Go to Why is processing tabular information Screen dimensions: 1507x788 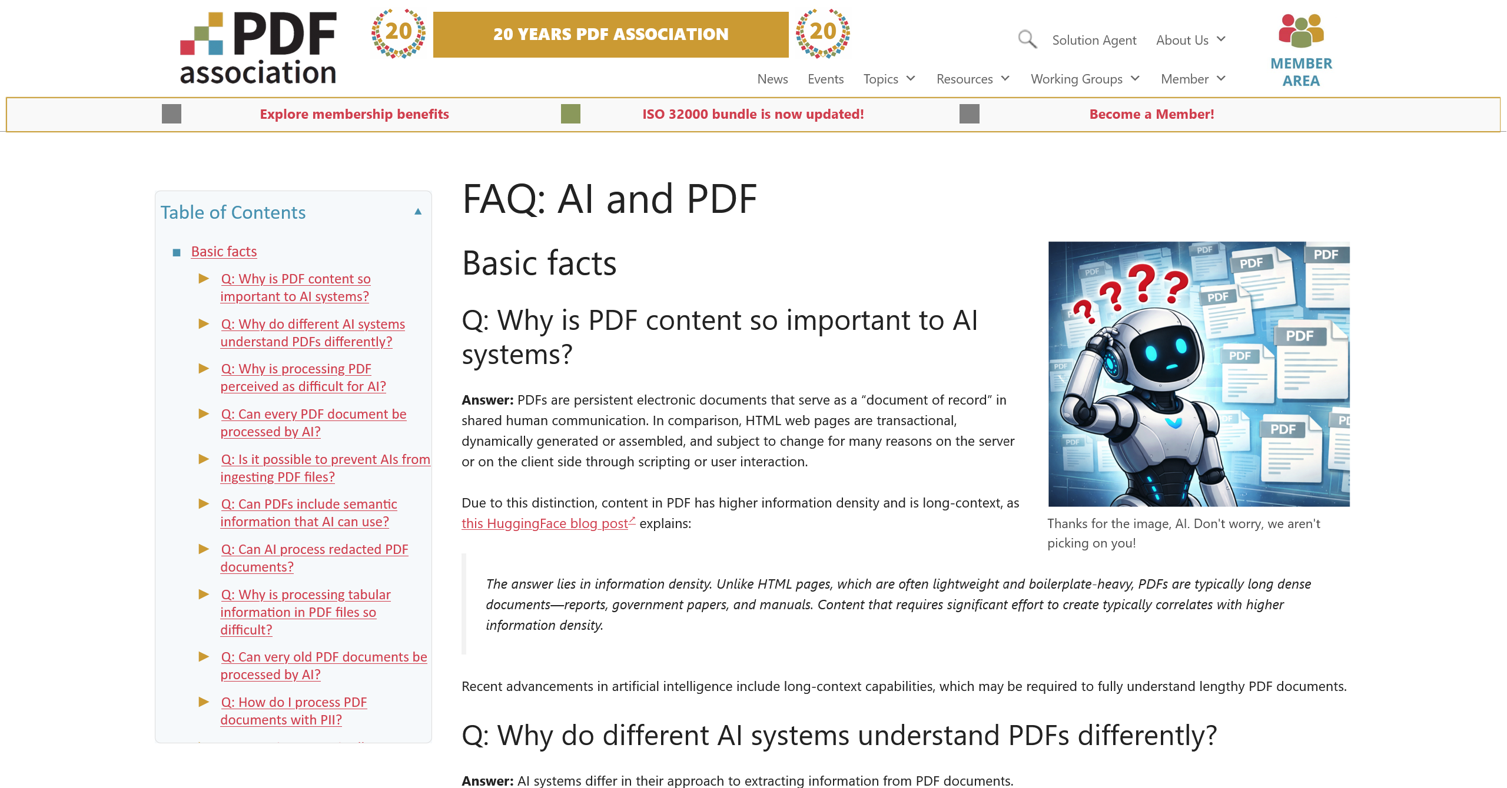(x=306, y=612)
